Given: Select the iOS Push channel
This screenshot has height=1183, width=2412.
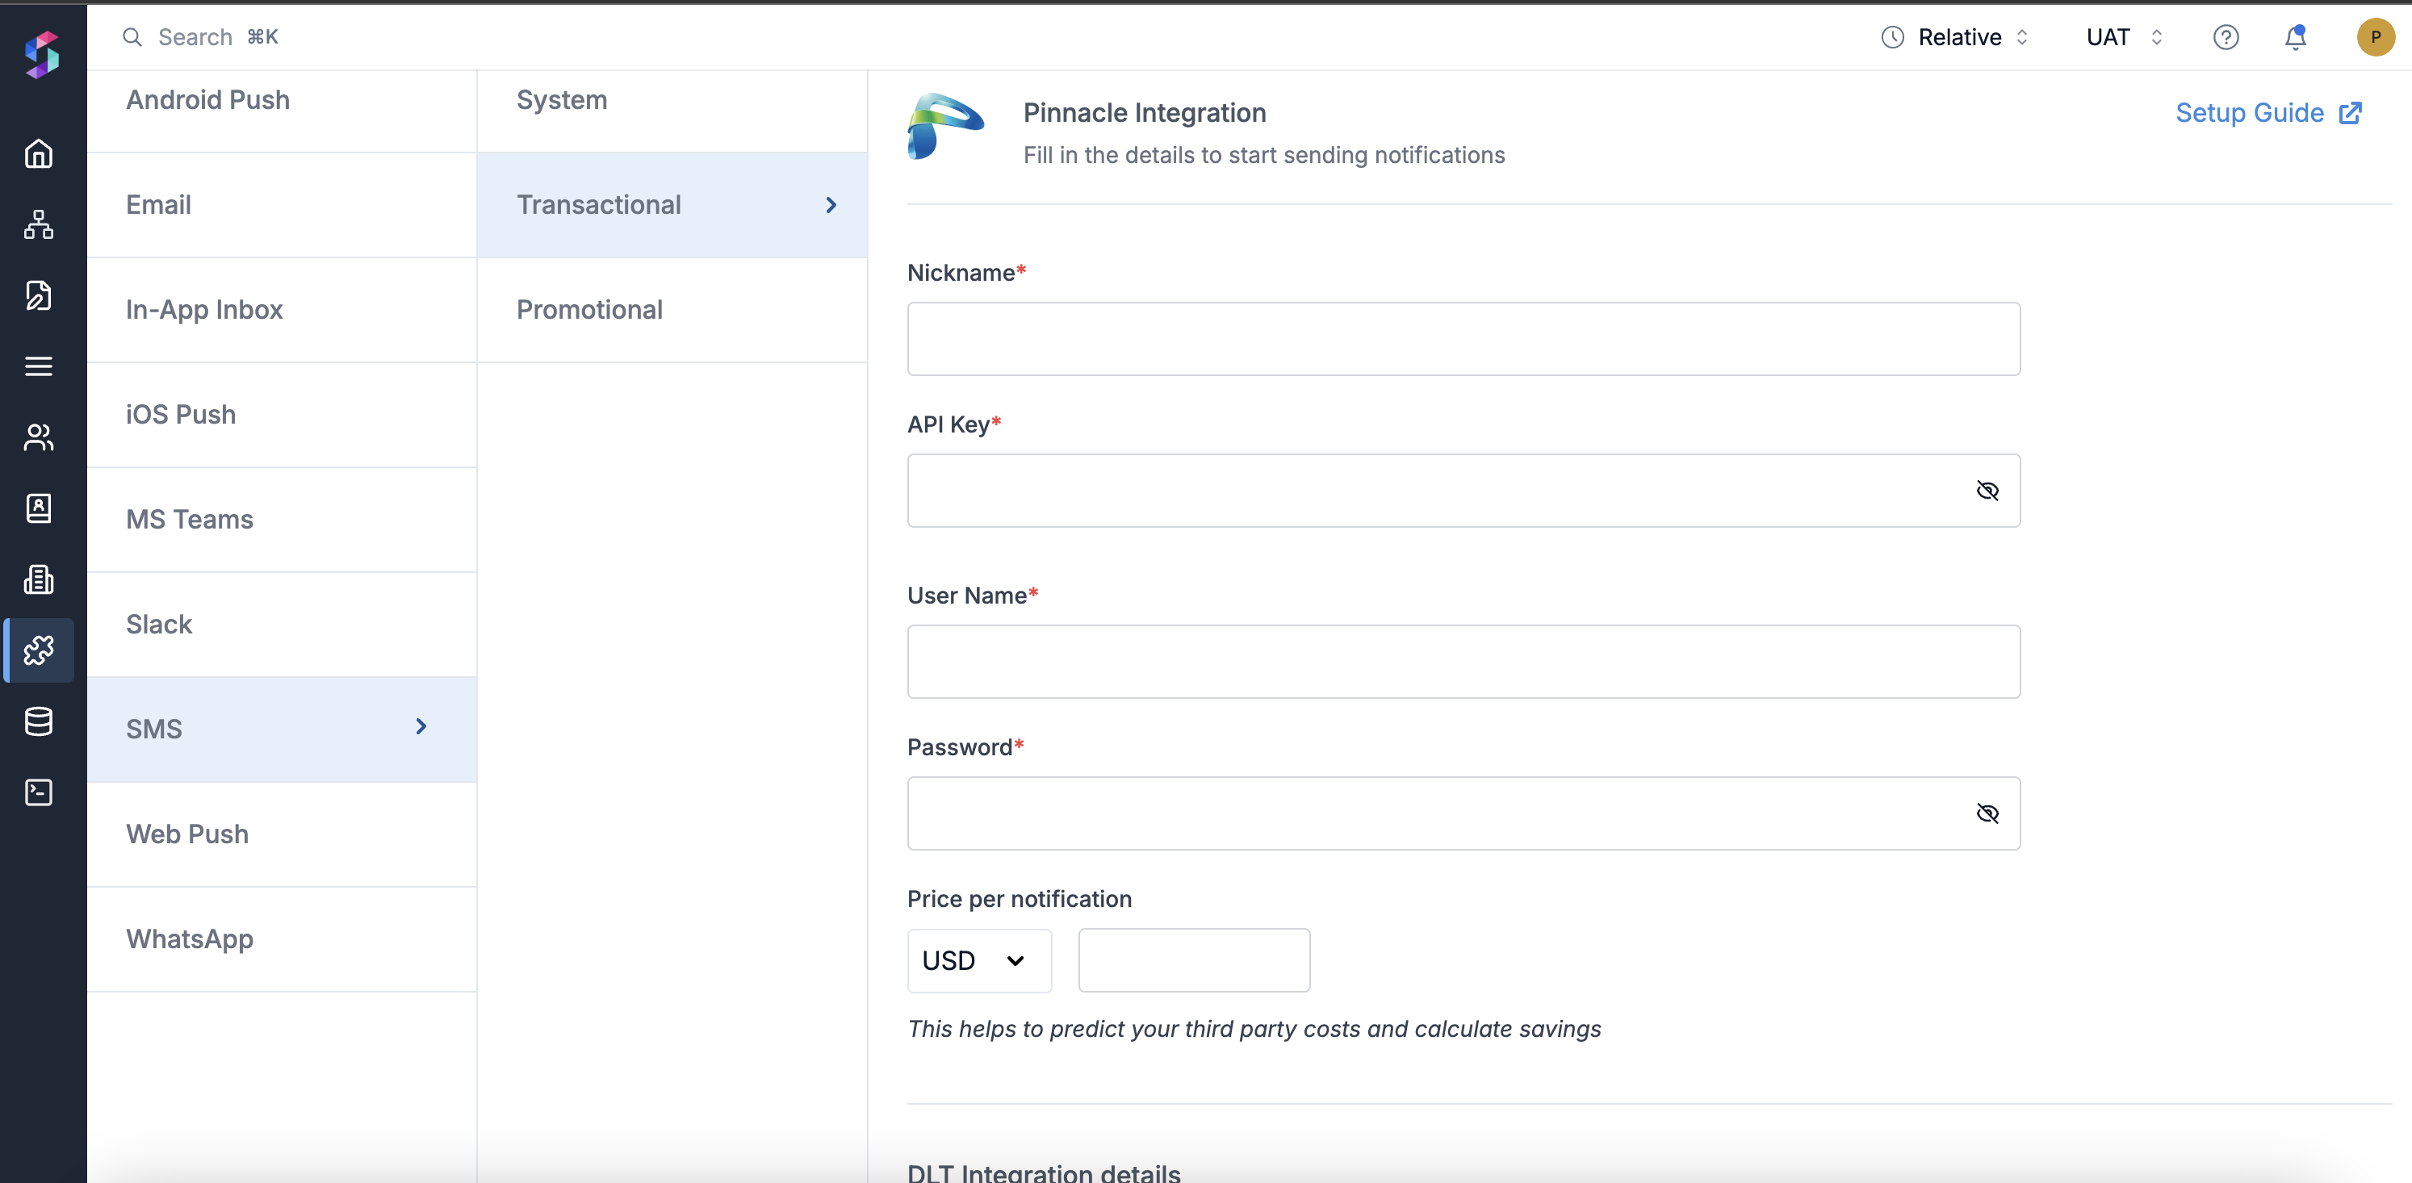Looking at the screenshot, I should 282,415.
